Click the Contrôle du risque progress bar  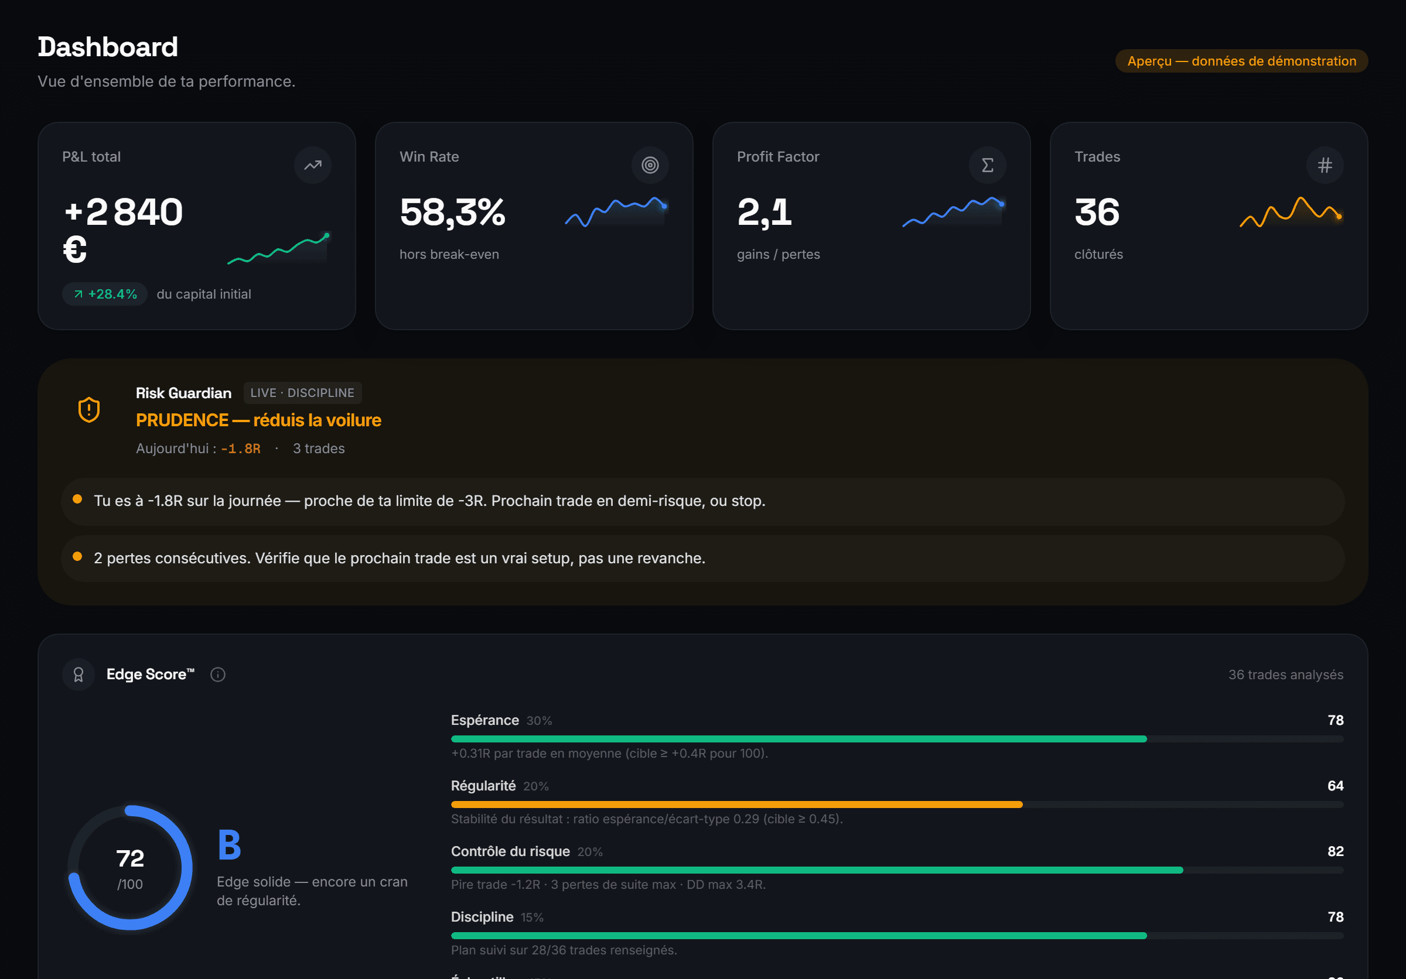coord(897,870)
